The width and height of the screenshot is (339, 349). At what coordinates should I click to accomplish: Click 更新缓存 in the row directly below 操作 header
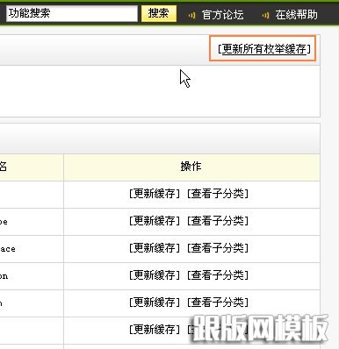[155, 194]
